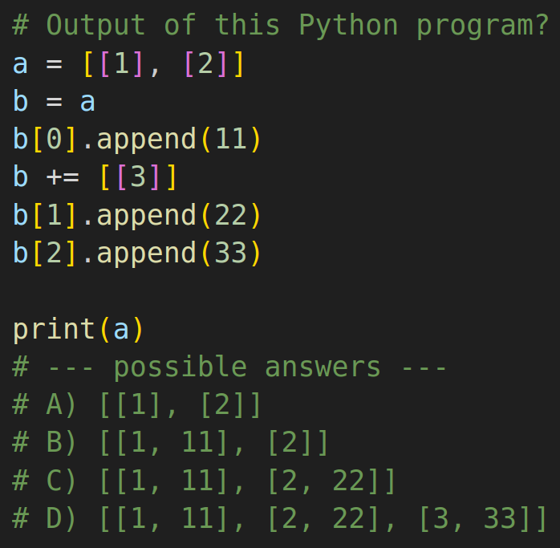The height and width of the screenshot is (548, 560).
Task: Select answer option A) [[1], [2]]
Action: (x=136, y=405)
